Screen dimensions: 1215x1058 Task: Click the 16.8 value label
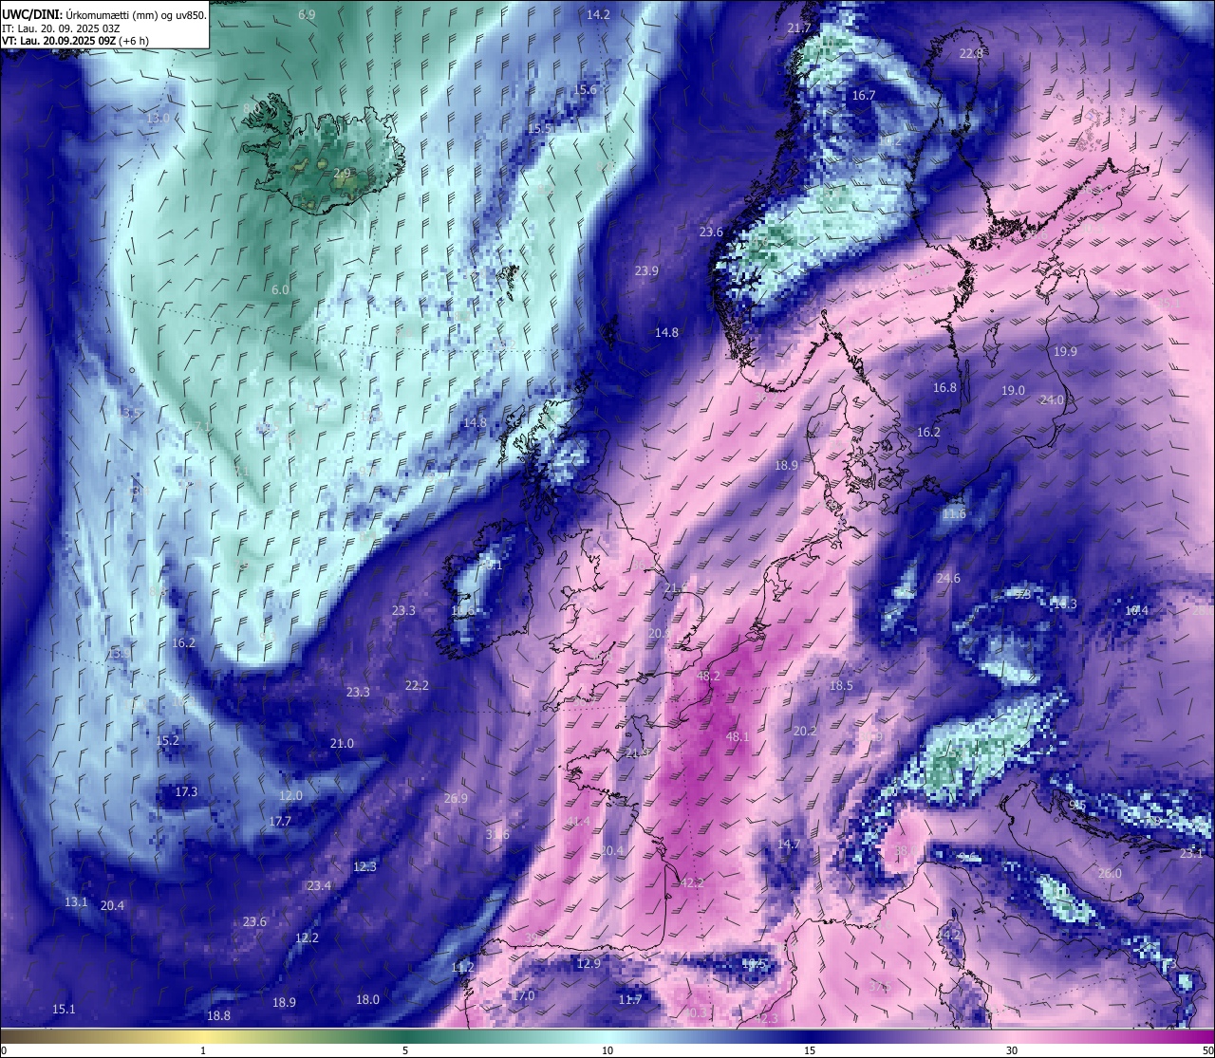tap(944, 387)
